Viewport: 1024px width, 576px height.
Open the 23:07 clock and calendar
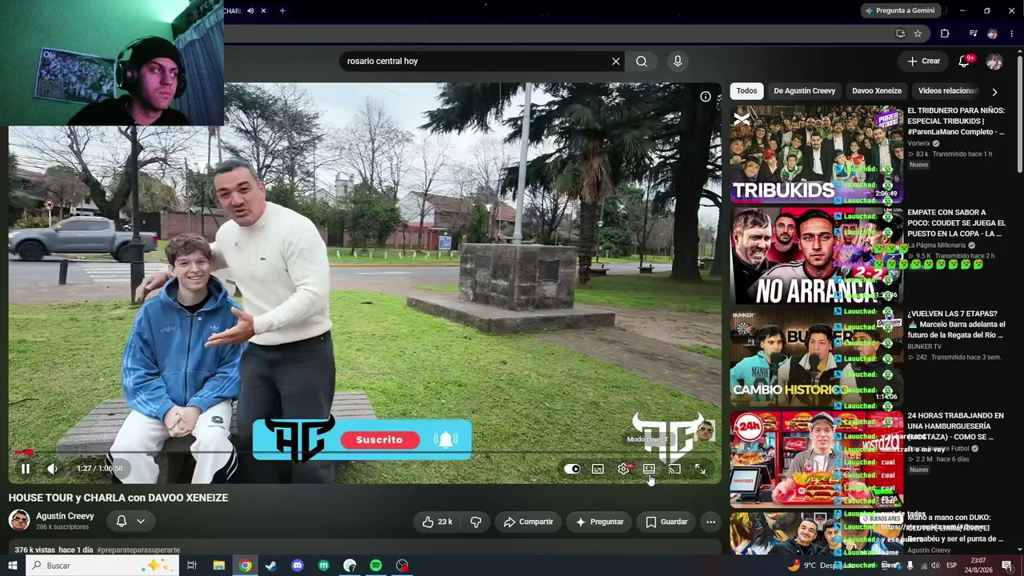978,566
